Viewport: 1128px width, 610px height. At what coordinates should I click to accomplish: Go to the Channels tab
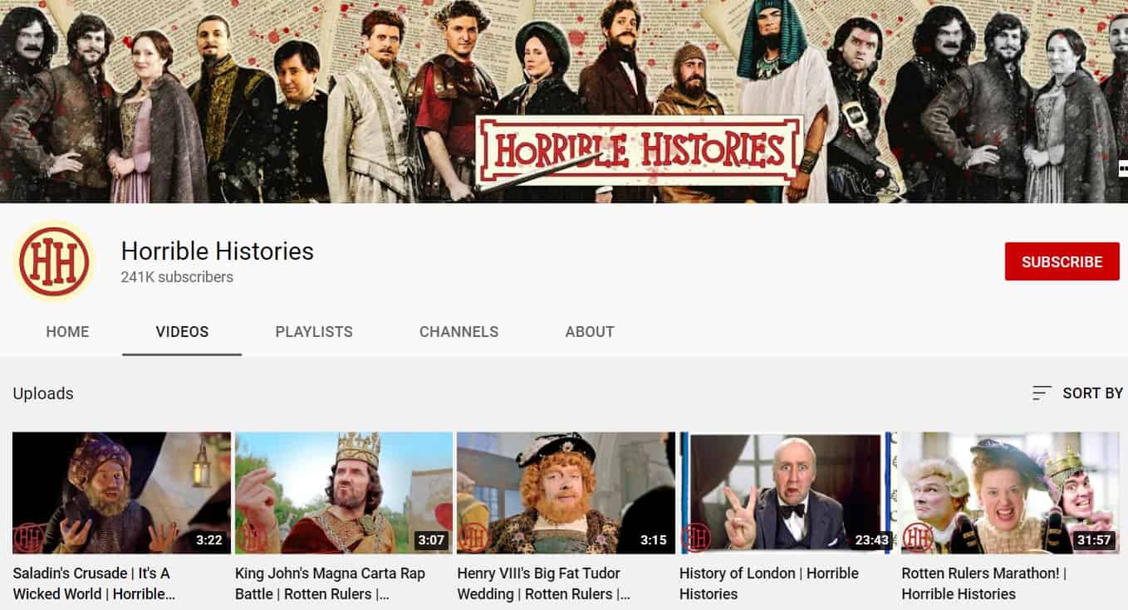pos(459,331)
